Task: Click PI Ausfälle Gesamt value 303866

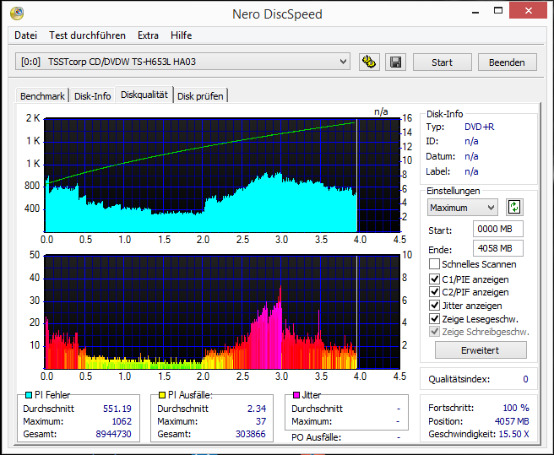Action: pyautogui.click(x=251, y=434)
